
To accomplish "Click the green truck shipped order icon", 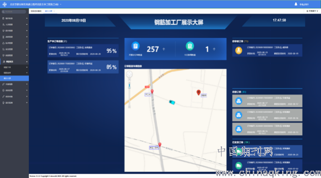I will [x=239, y=165].
